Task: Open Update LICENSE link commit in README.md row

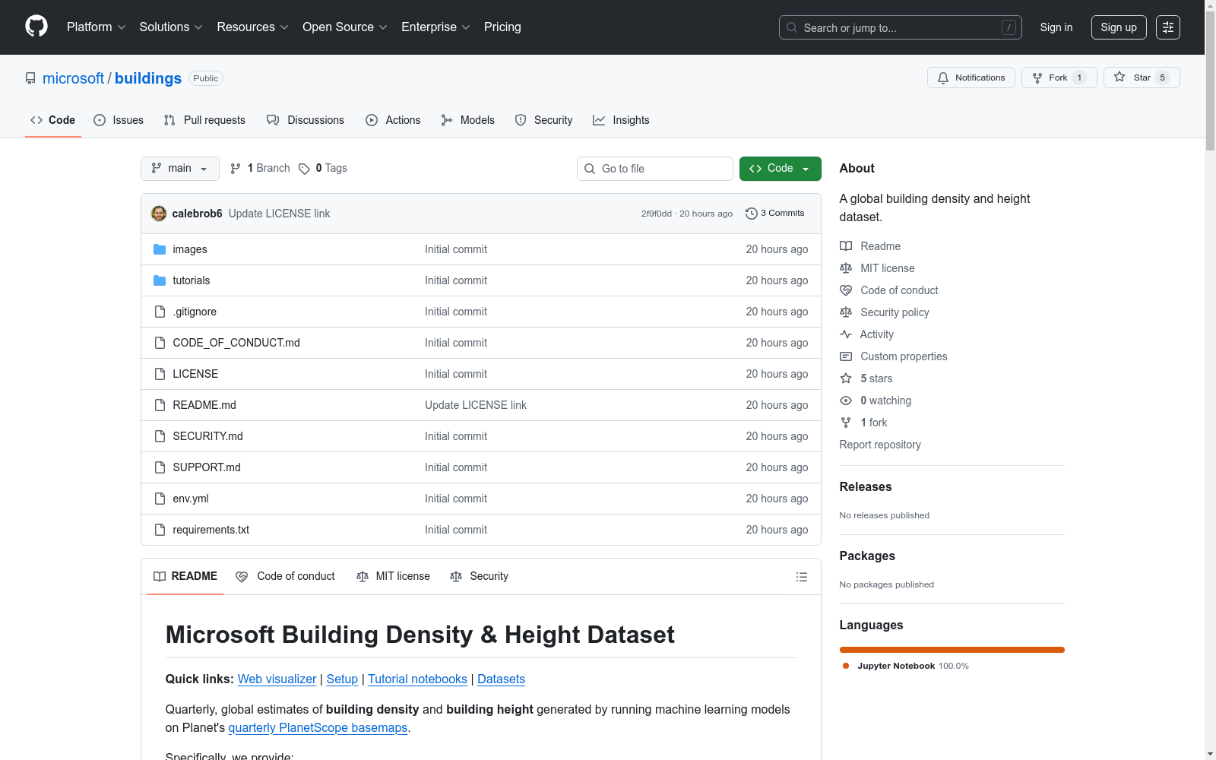Action: 476,405
